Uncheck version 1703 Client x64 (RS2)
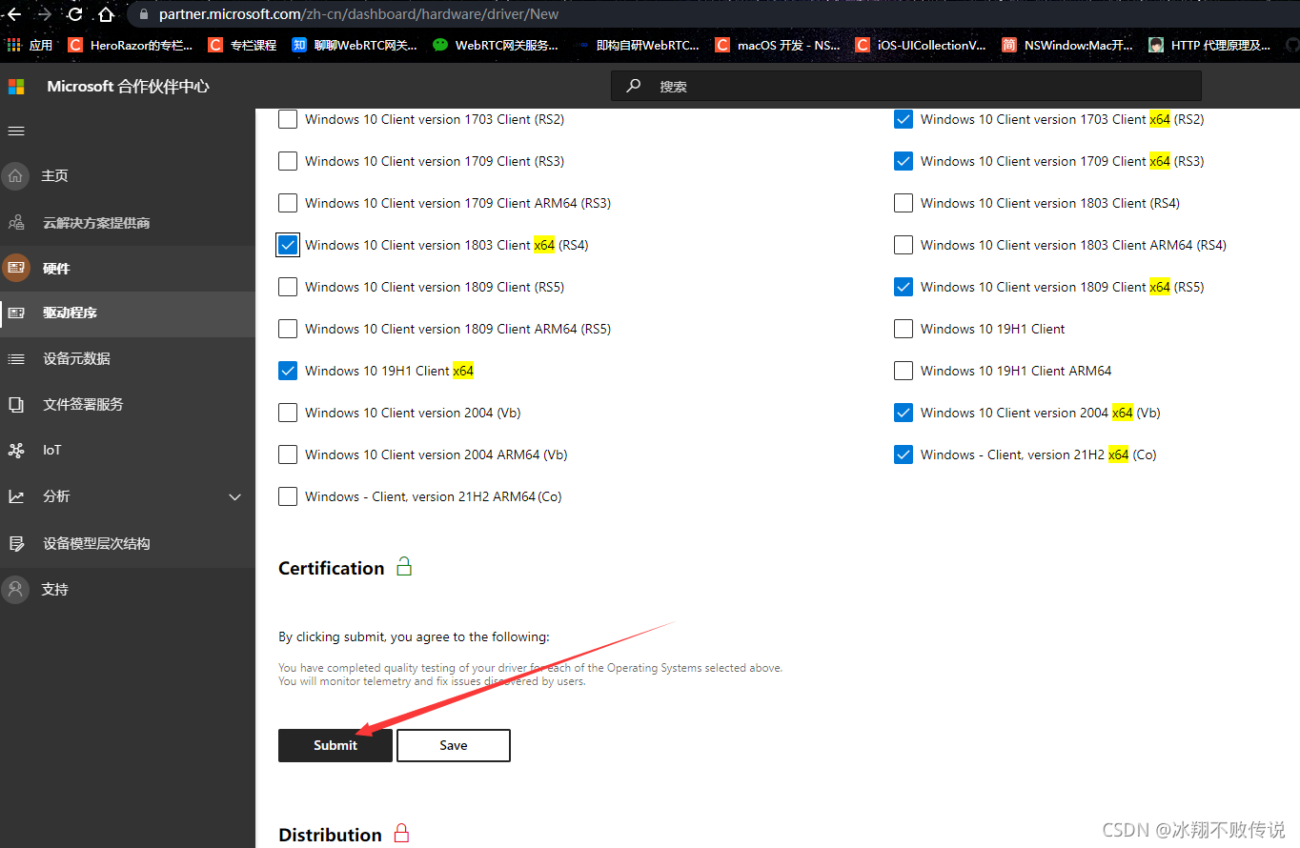This screenshot has height=848, width=1300. click(904, 119)
